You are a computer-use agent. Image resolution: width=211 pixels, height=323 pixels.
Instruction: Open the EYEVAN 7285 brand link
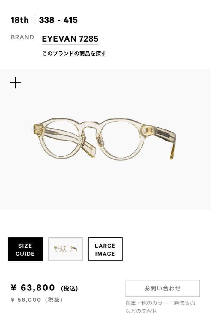[x=70, y=39]
